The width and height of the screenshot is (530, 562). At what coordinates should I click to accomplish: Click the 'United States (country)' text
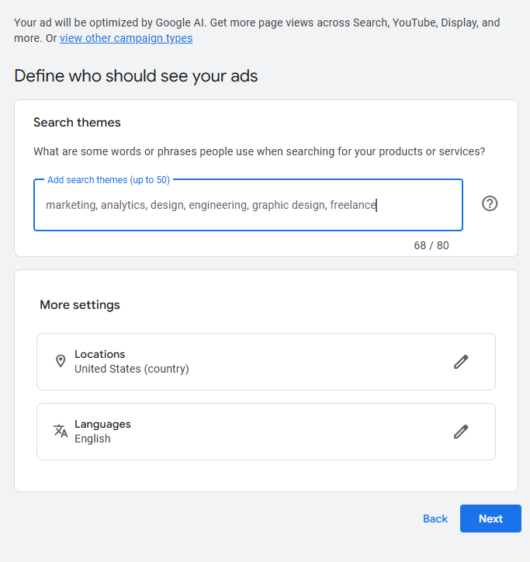[x=131, y=369]
